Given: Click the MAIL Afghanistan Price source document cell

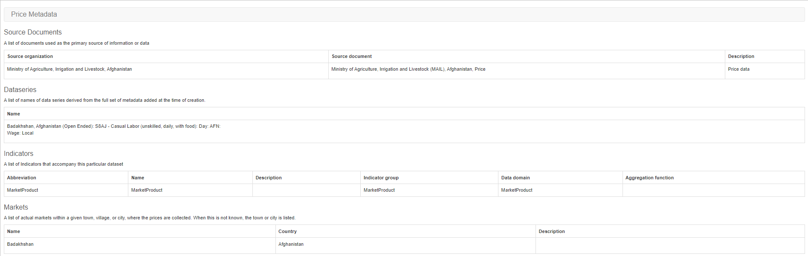Looking at the screenshot, I should pos(408,69).
